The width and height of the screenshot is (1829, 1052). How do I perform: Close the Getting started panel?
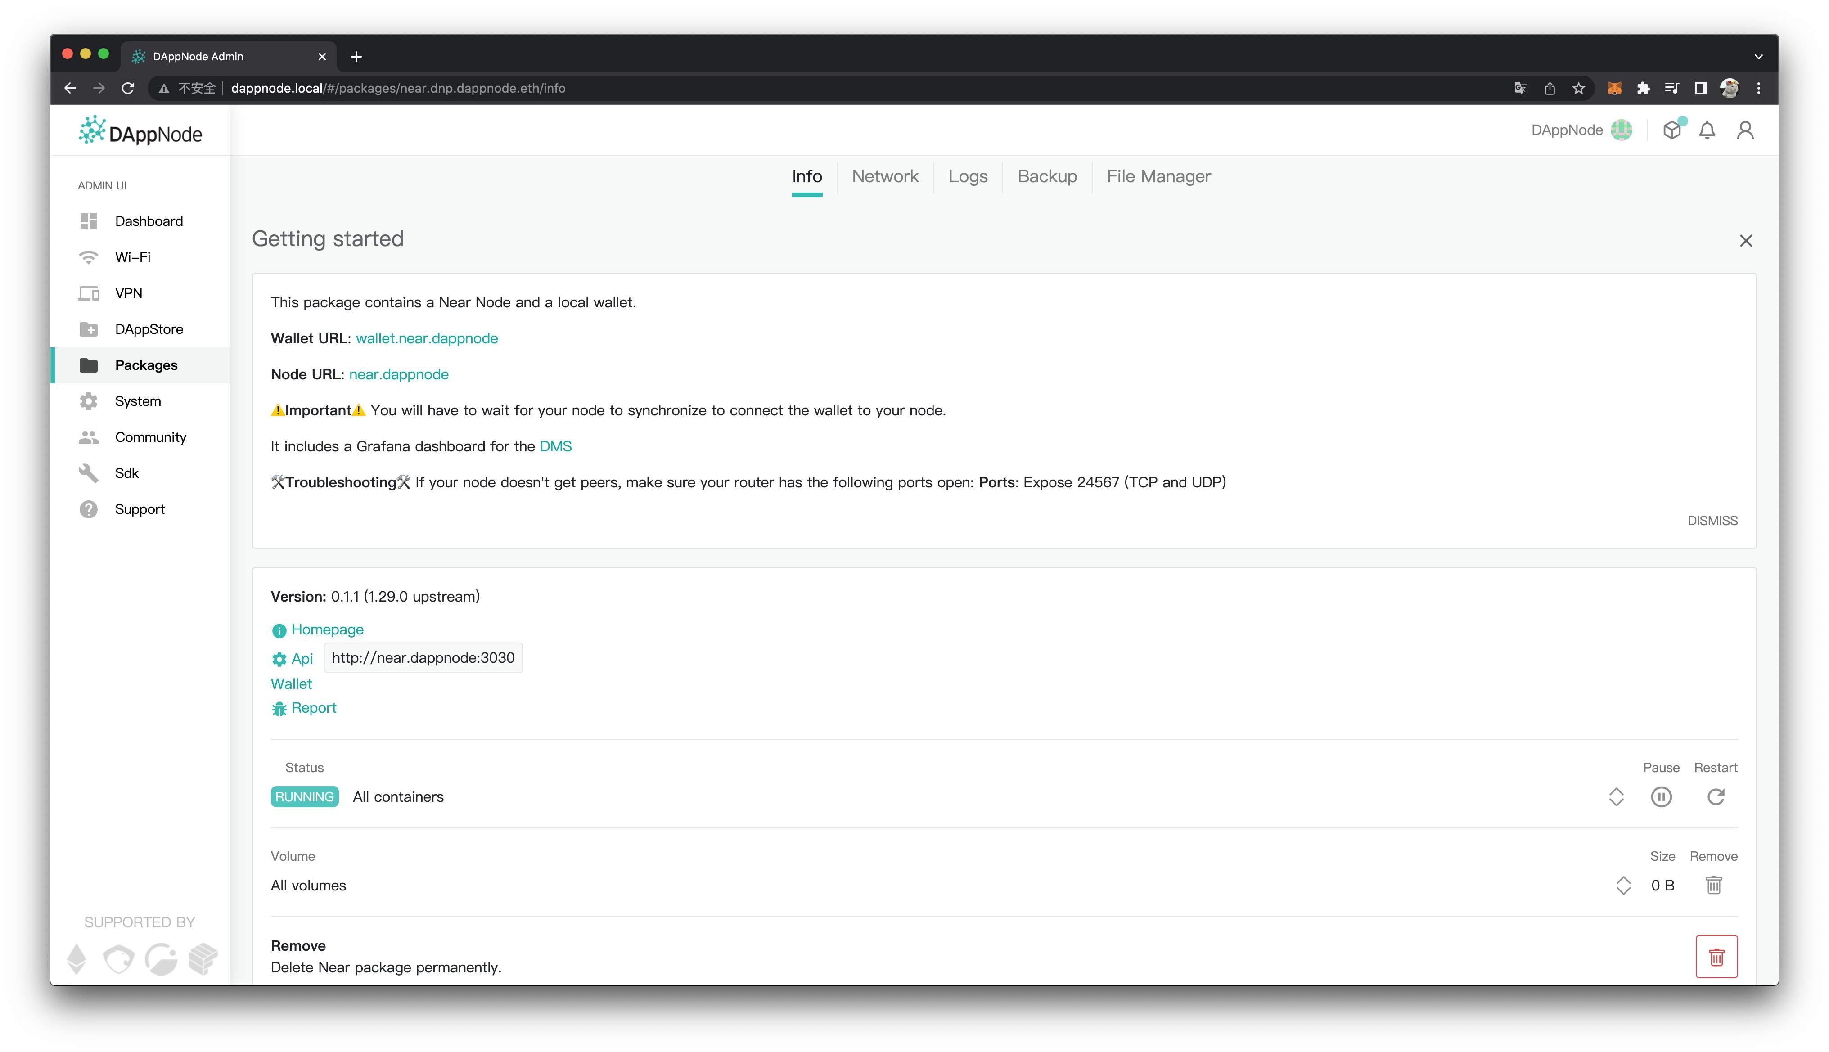tap(1745, 241)
